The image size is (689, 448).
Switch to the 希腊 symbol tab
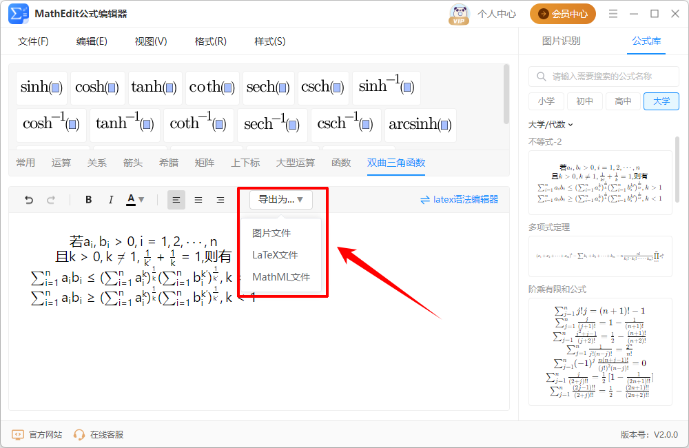[169, 163]
